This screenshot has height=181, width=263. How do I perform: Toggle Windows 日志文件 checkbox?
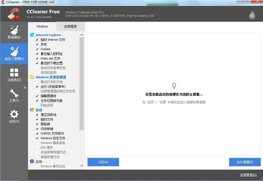pos(37,138)
